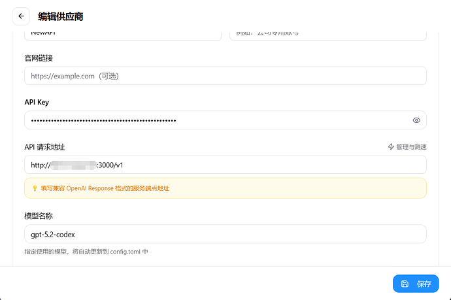Click the lightbulb icon in the yellow hint

[35, 188]
